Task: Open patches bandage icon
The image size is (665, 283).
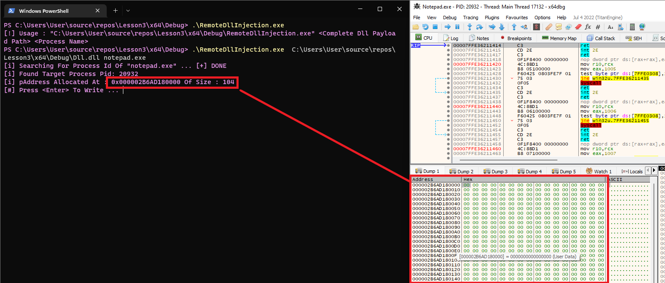Action: click(548, 27)
